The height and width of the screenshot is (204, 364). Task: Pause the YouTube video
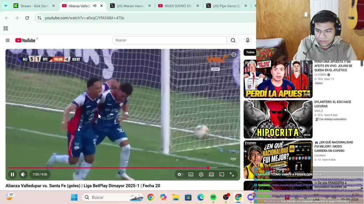pyautogui.click(x=12, y=175)
